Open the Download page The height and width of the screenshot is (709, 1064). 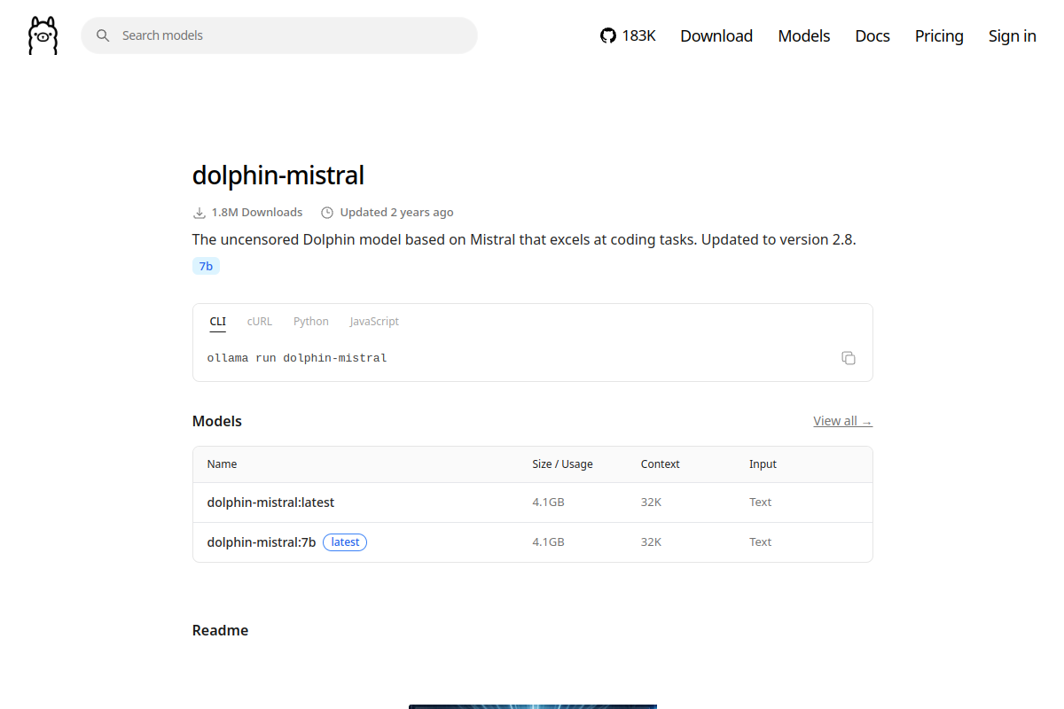coord(716,35)
